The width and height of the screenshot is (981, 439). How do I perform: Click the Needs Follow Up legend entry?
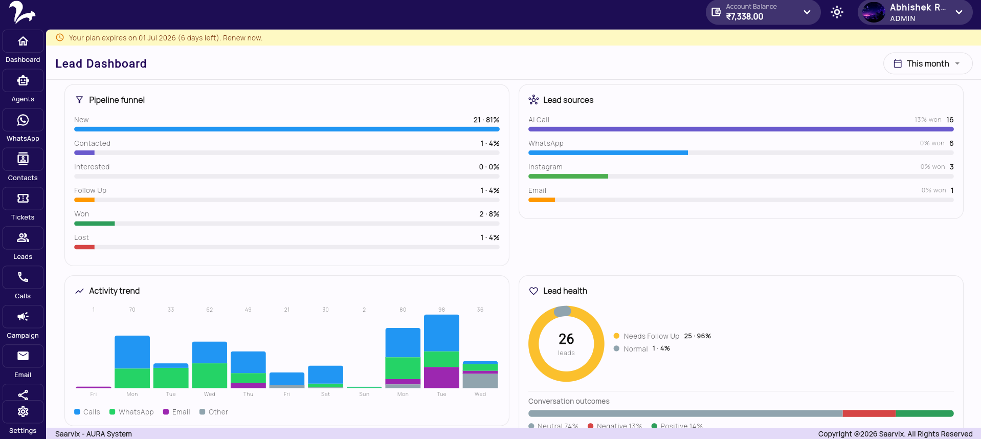pos(662,336)
